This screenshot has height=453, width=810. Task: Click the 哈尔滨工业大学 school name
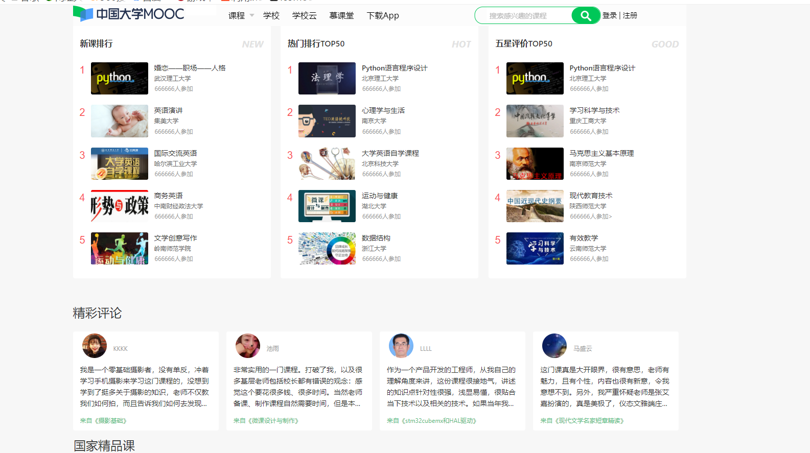176,164
